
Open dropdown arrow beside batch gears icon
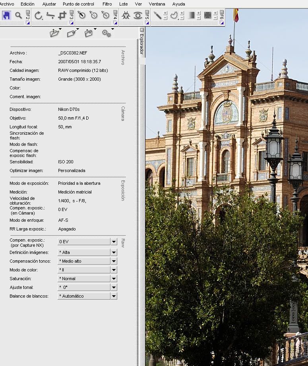click(112, 29)
